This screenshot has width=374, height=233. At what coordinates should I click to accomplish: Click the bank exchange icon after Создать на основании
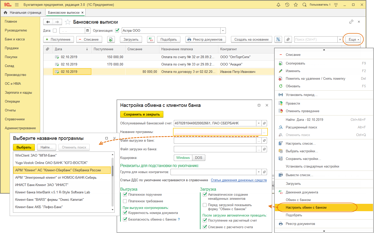(x=278, y=39)
